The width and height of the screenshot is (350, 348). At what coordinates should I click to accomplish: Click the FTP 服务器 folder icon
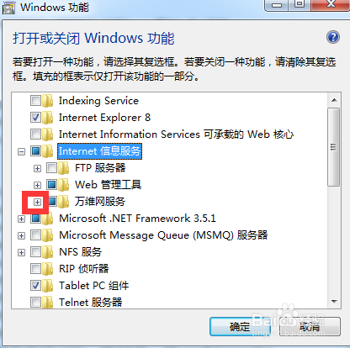coord(64,168)
